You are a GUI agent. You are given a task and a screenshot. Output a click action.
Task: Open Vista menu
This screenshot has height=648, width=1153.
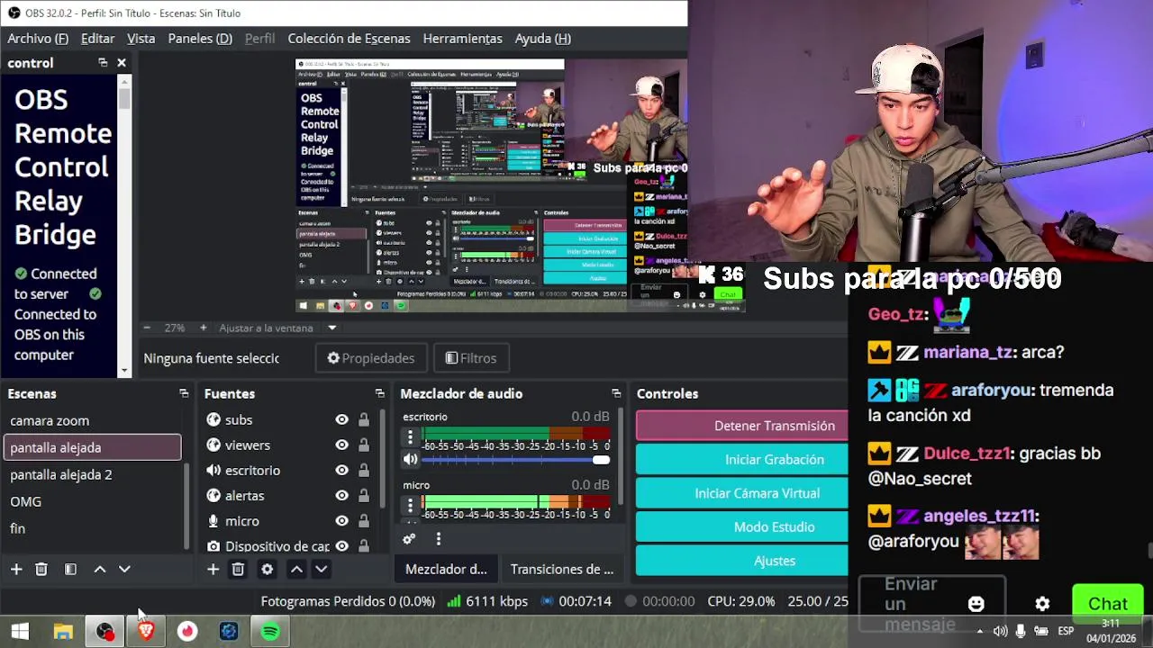141,38
